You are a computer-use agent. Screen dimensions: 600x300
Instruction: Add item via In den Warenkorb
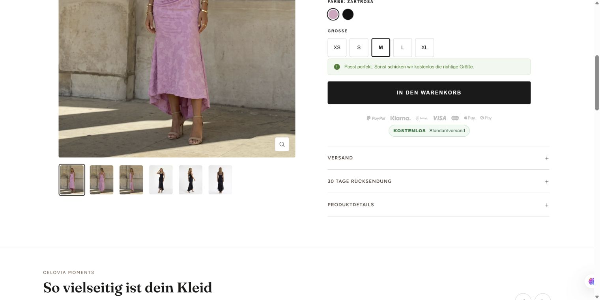[429, 93]
